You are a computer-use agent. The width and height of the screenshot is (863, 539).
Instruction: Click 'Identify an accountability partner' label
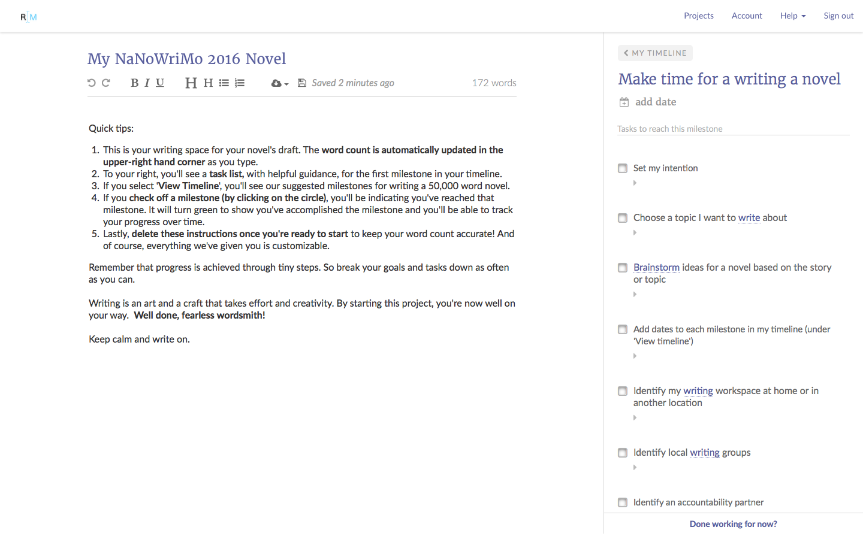point(699,502)
